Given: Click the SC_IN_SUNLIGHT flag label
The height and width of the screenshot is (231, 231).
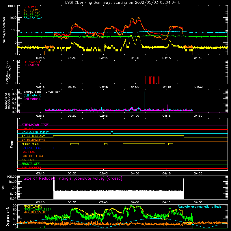Looking at the screenshot, I should [x=33, y=136].
